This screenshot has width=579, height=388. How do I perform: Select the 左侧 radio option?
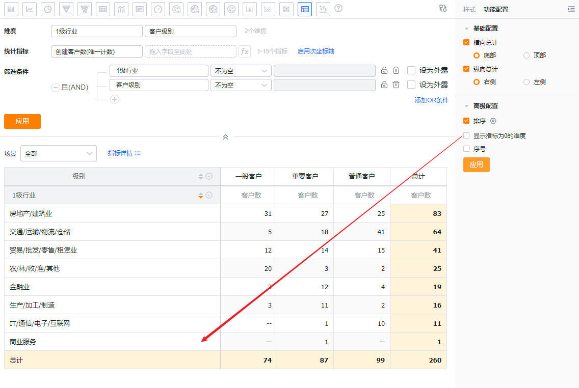point(526,82)
